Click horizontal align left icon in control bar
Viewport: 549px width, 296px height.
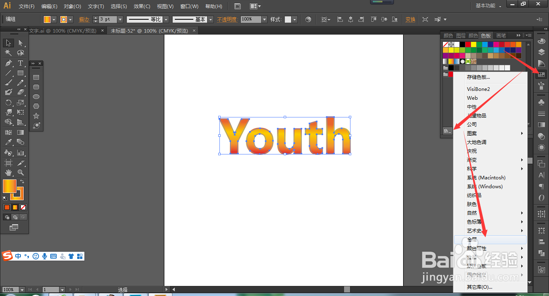(x=340, y=19)
